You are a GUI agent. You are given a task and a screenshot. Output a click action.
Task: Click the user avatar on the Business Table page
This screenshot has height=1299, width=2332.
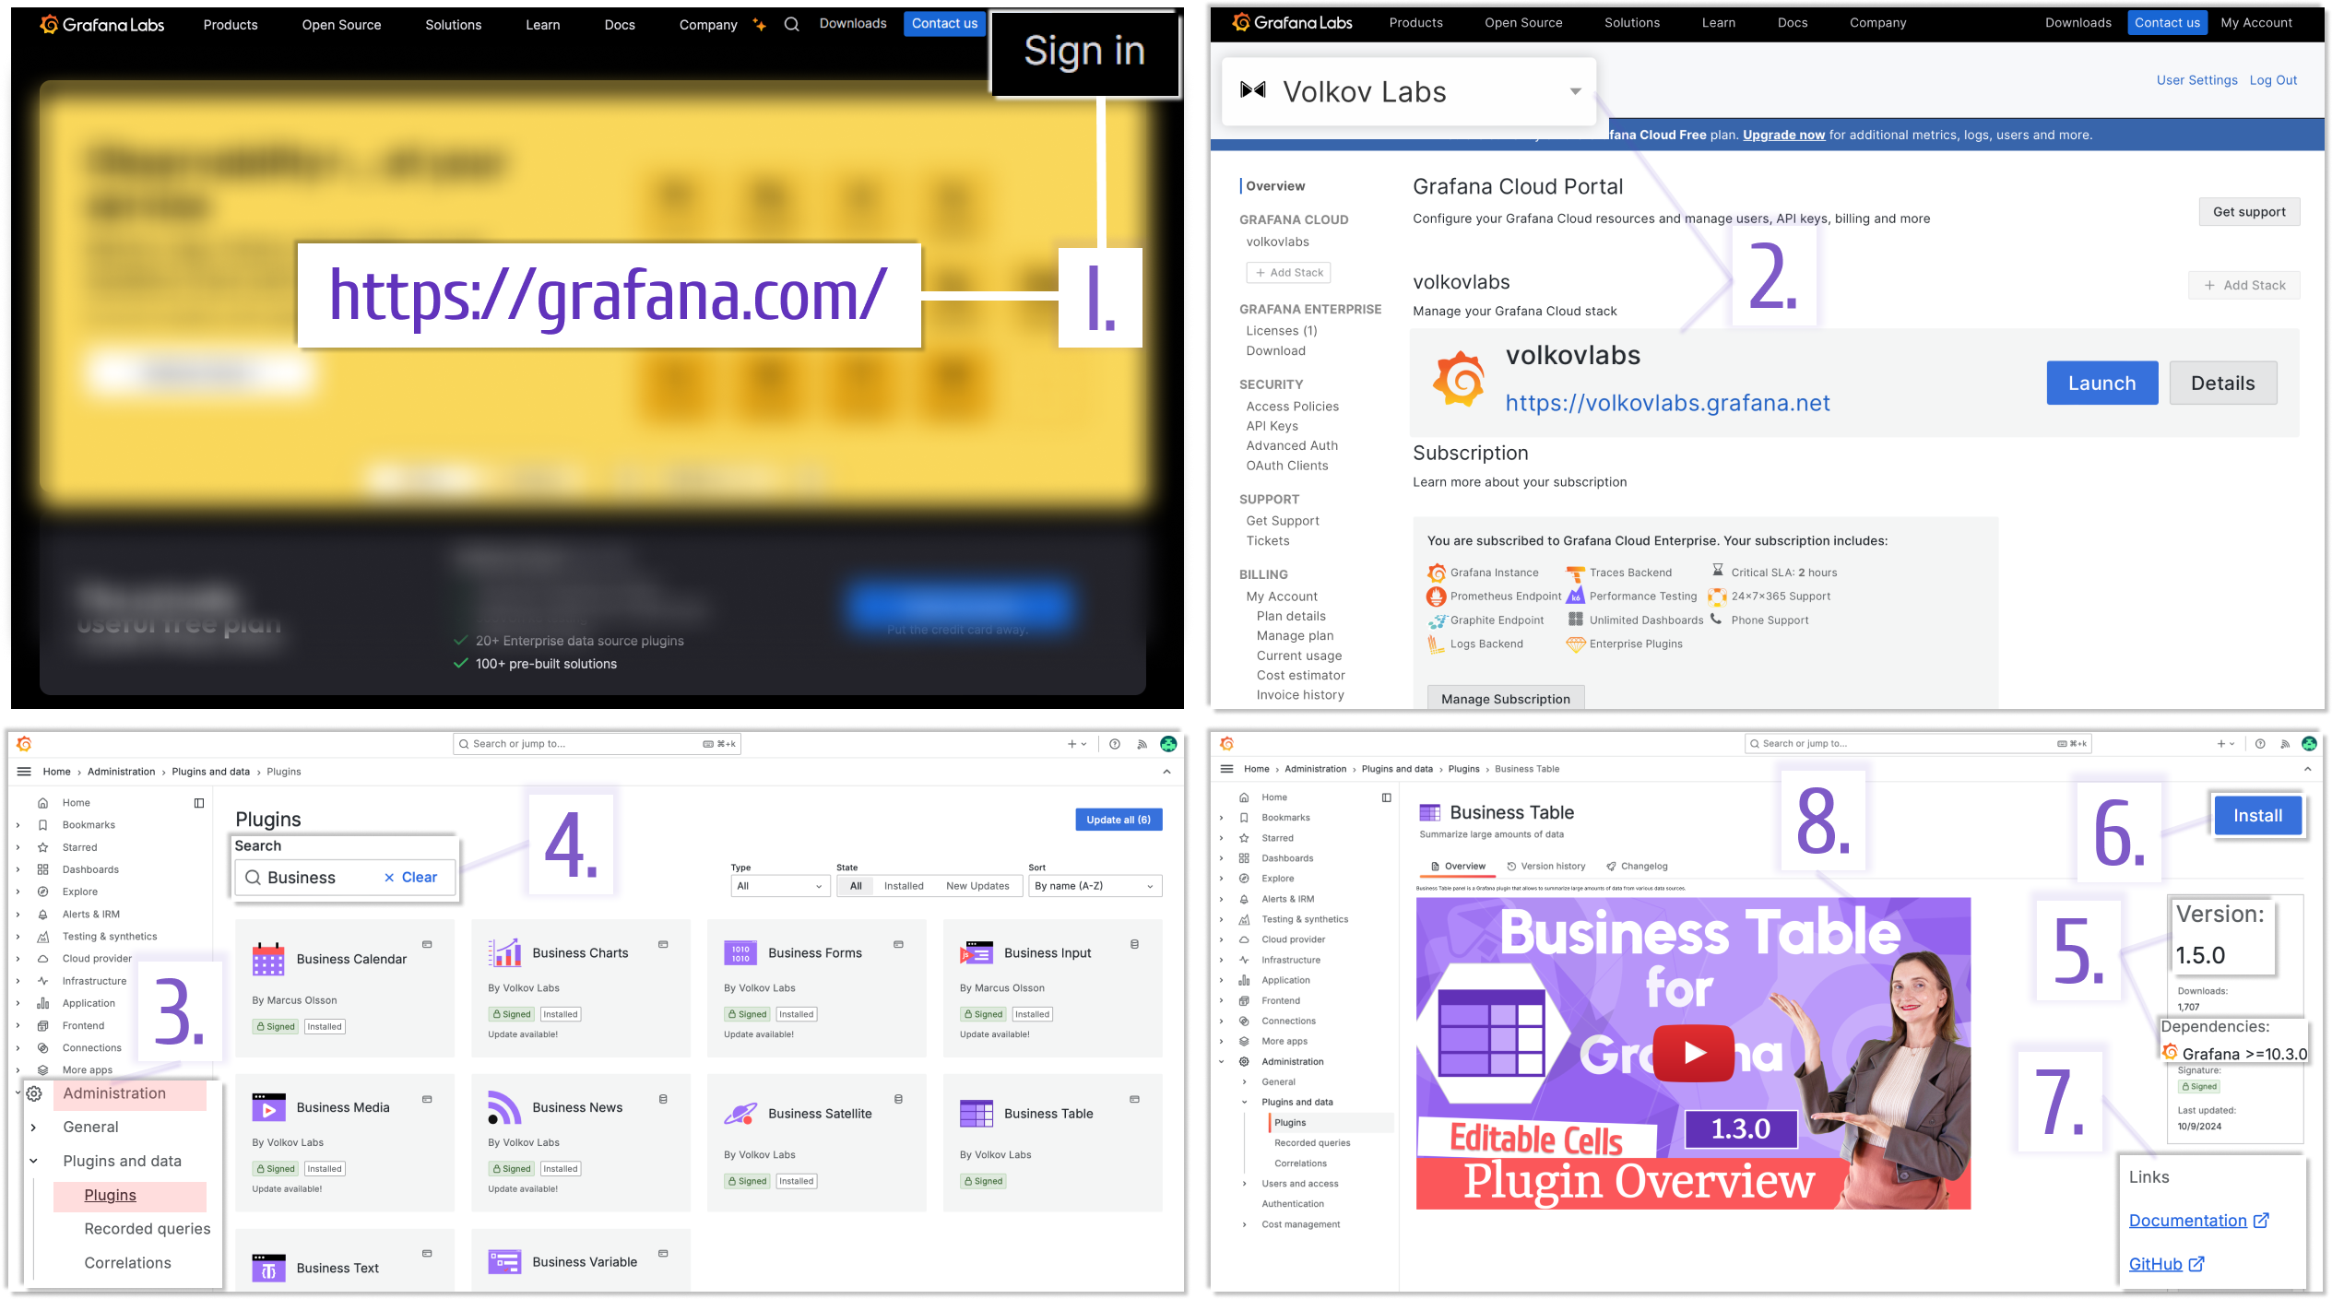(x=2309, y=743)
